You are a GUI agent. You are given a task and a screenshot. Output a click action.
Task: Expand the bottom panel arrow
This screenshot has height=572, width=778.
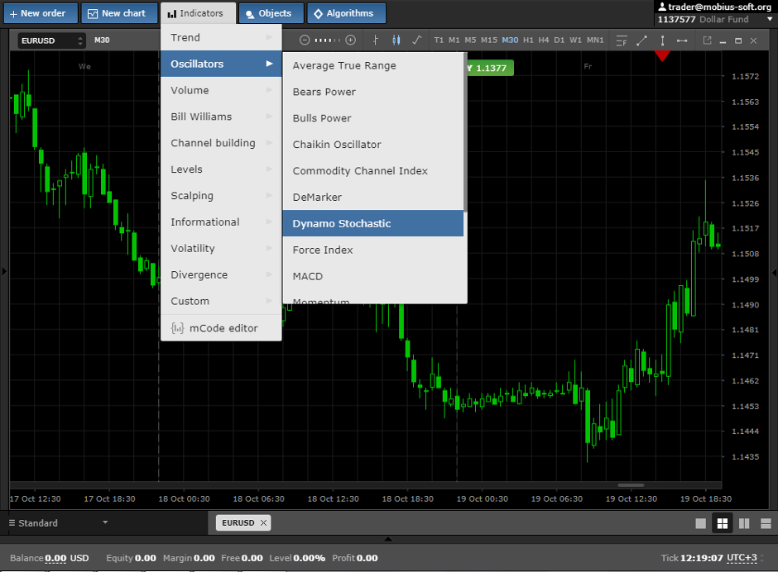click(x=388, y=539)
